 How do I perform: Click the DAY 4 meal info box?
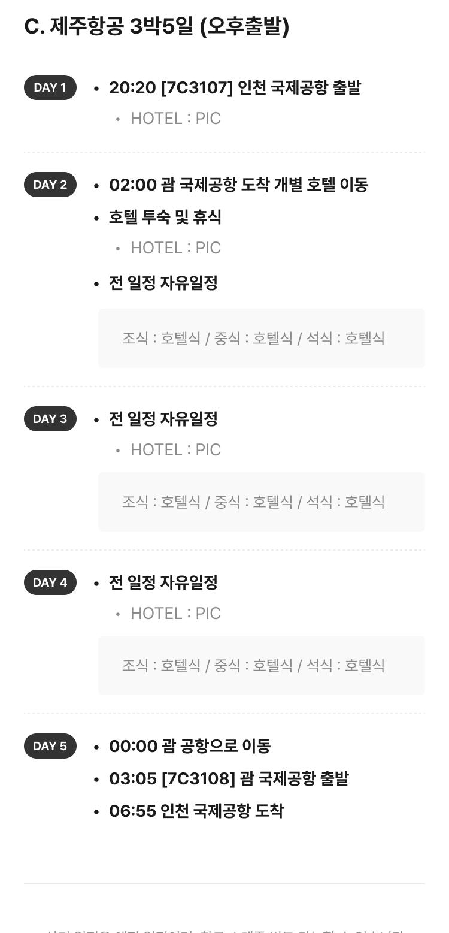[x=262, y=665]
